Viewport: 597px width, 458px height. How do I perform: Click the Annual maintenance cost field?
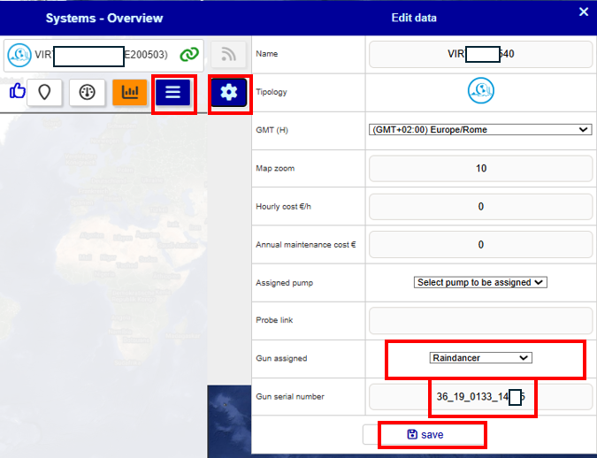pos(481,244)
